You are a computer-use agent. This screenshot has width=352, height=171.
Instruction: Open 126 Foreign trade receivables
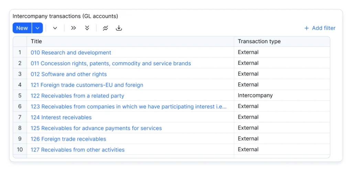[68, 139]
